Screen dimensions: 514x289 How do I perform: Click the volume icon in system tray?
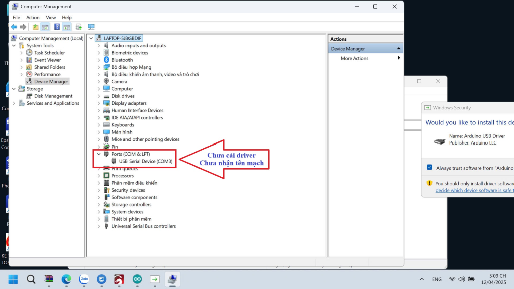462,279
